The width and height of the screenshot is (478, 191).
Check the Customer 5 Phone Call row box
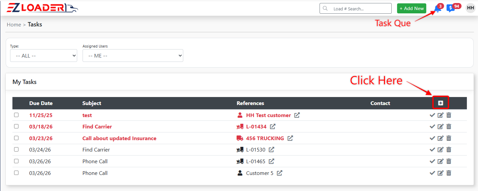[x=16, y=173]
